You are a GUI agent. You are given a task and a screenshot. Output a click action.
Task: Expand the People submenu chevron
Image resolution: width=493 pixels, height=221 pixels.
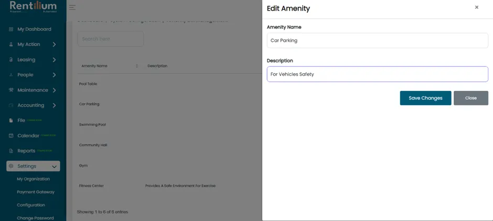point(54,75)
